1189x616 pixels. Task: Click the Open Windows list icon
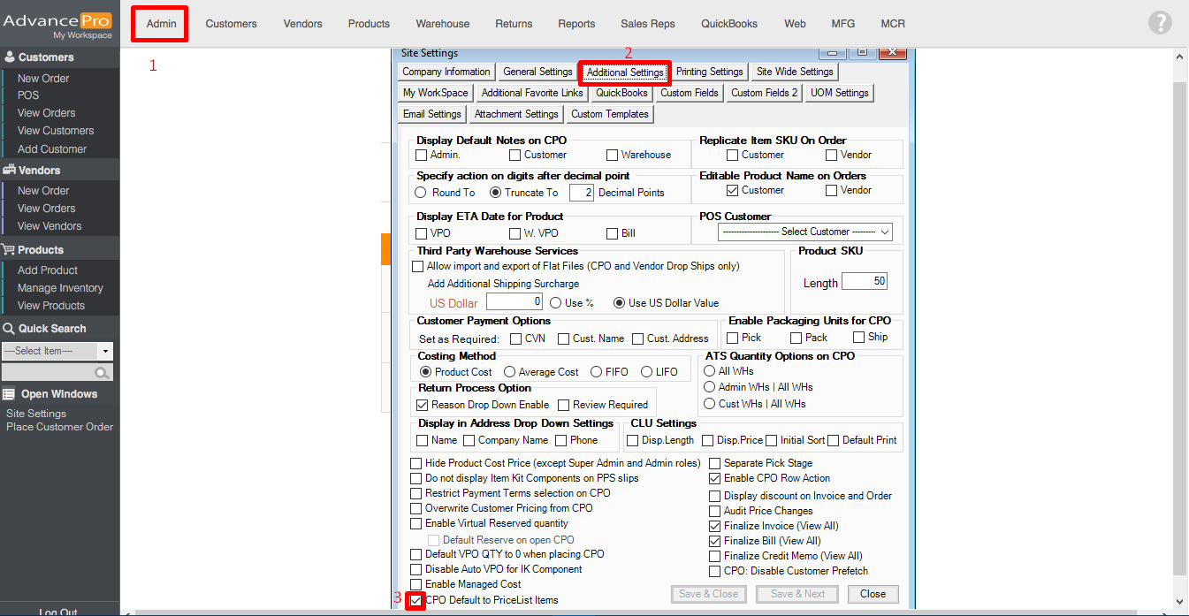[10, 394]
